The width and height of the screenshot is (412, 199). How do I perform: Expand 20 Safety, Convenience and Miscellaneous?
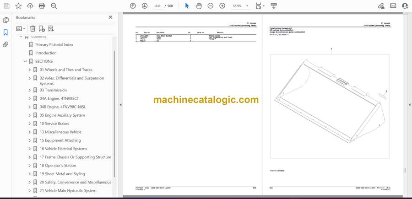[x=29, y=182]
